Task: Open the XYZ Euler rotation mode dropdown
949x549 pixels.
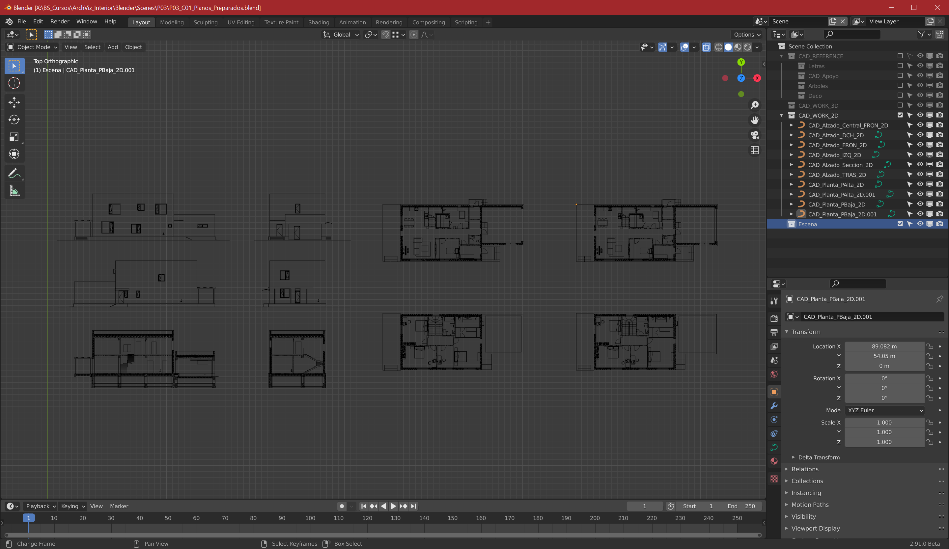Action: tap(884, 410)
